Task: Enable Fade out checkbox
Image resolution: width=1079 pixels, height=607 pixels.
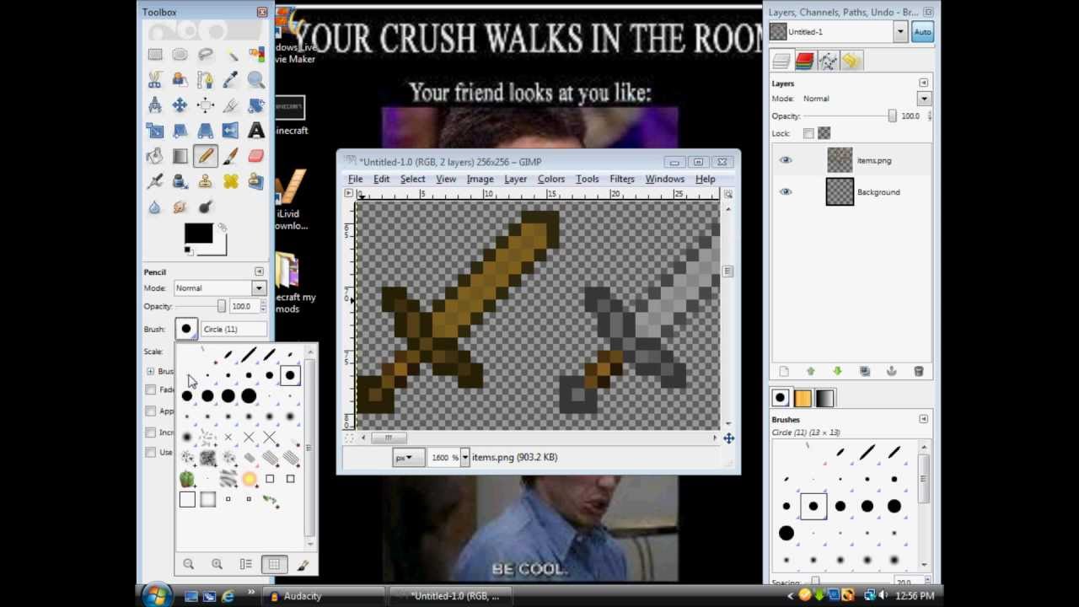Action: click(x=150, y=389)
